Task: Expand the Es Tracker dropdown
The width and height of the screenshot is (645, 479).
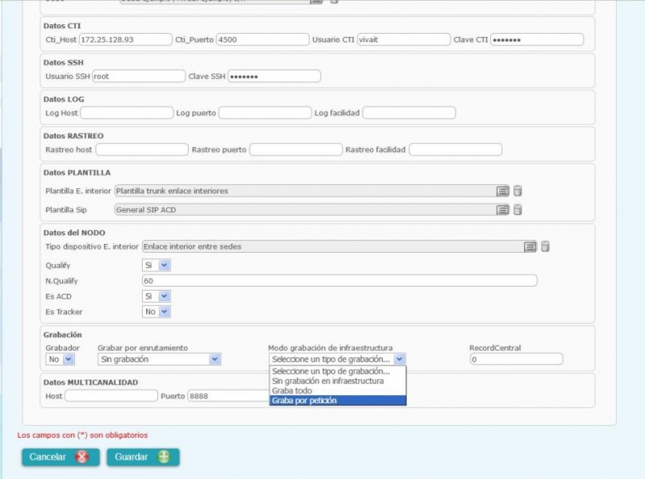Action: pos(156,312)
